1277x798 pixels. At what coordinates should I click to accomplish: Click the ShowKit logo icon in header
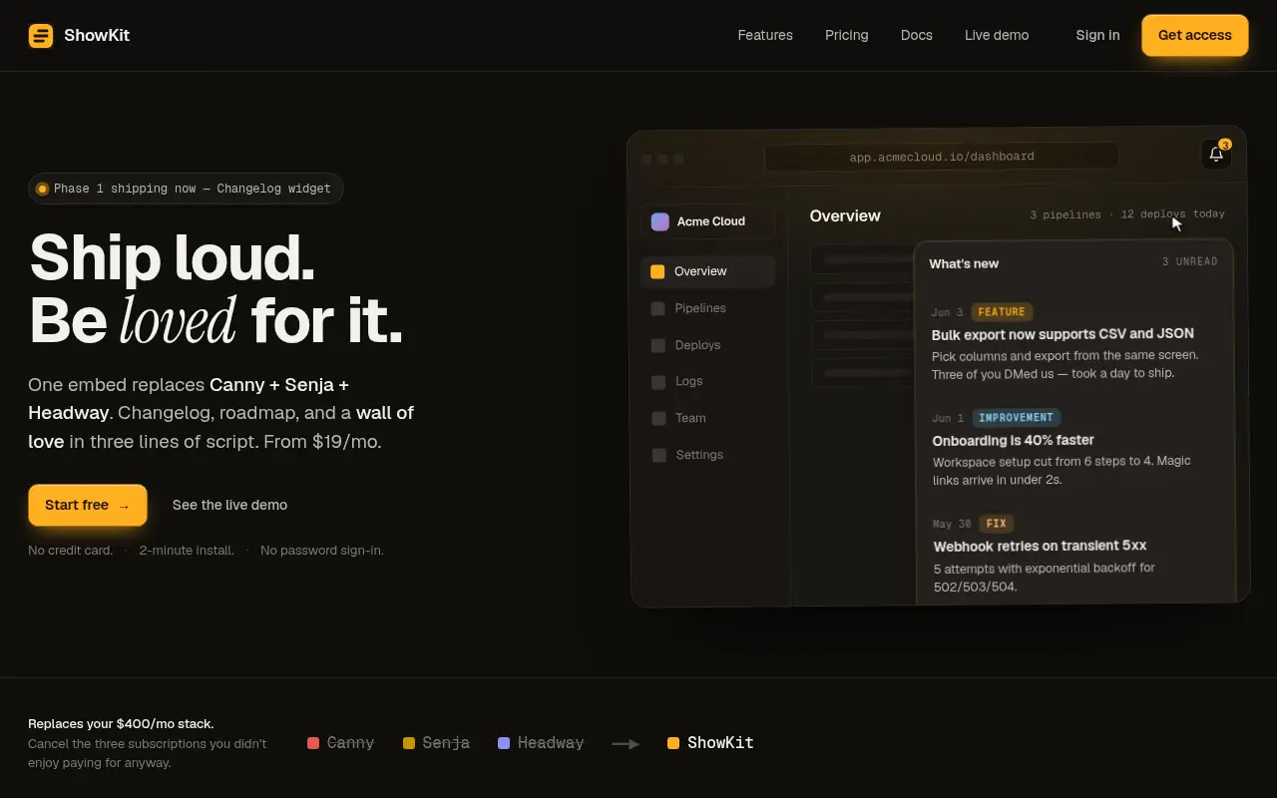(x=41, y=36)
